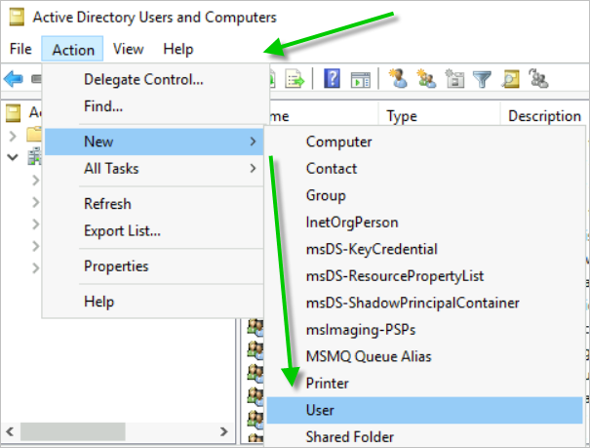Click the Add to group toolbar icon

click(538, 79)
